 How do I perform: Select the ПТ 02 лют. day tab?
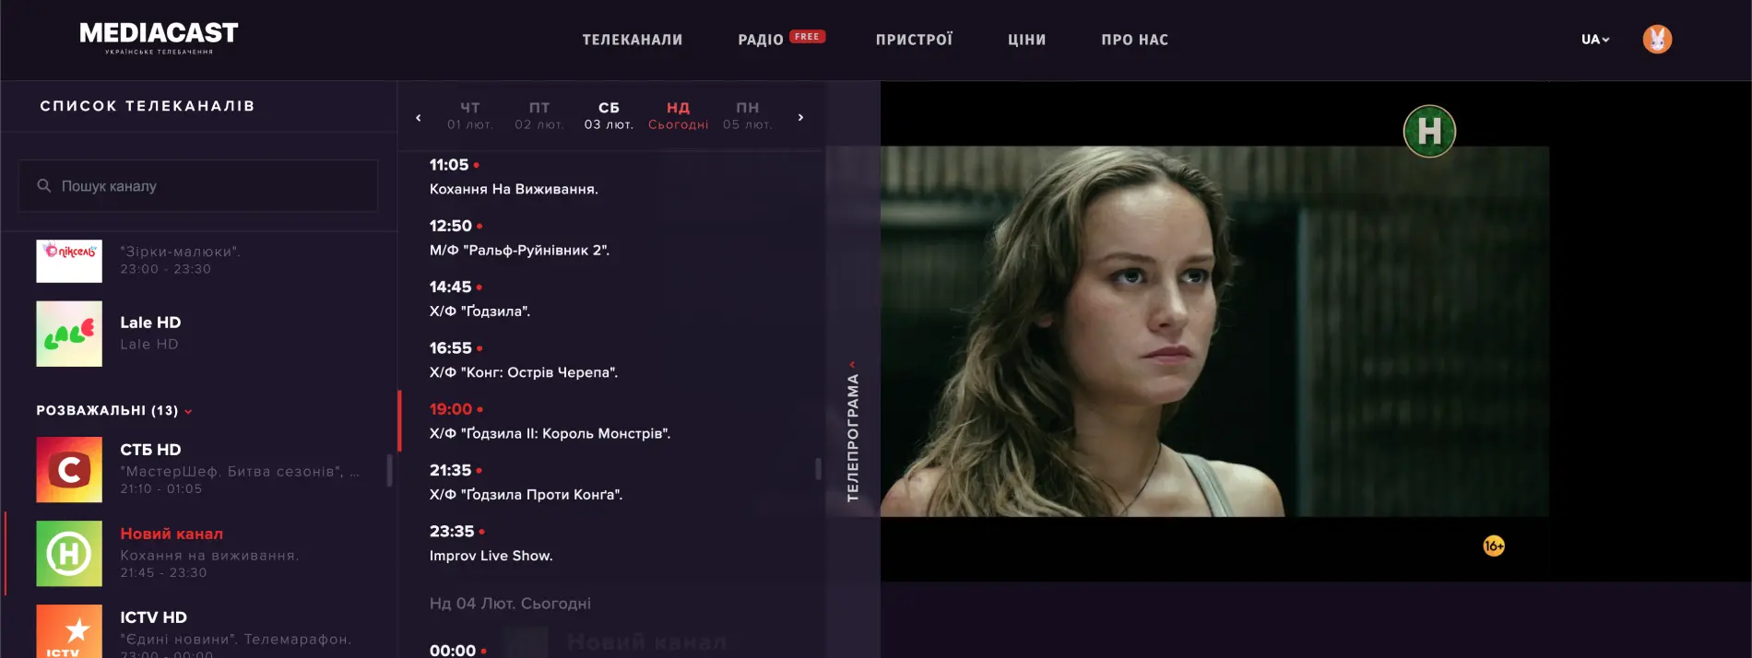[x=539, y=115]
